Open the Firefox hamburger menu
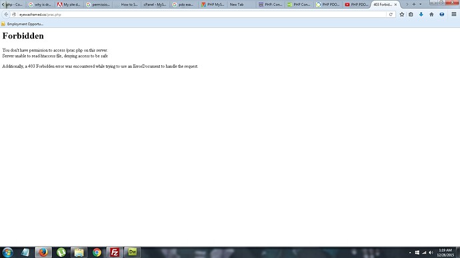 (x=453, y=15)
